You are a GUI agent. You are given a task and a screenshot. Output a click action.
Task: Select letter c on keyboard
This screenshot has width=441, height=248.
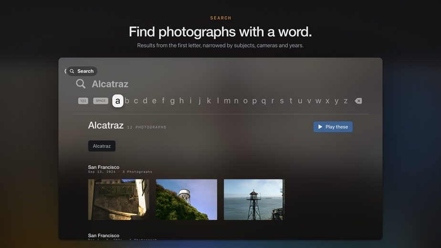(x=136, y=101)
